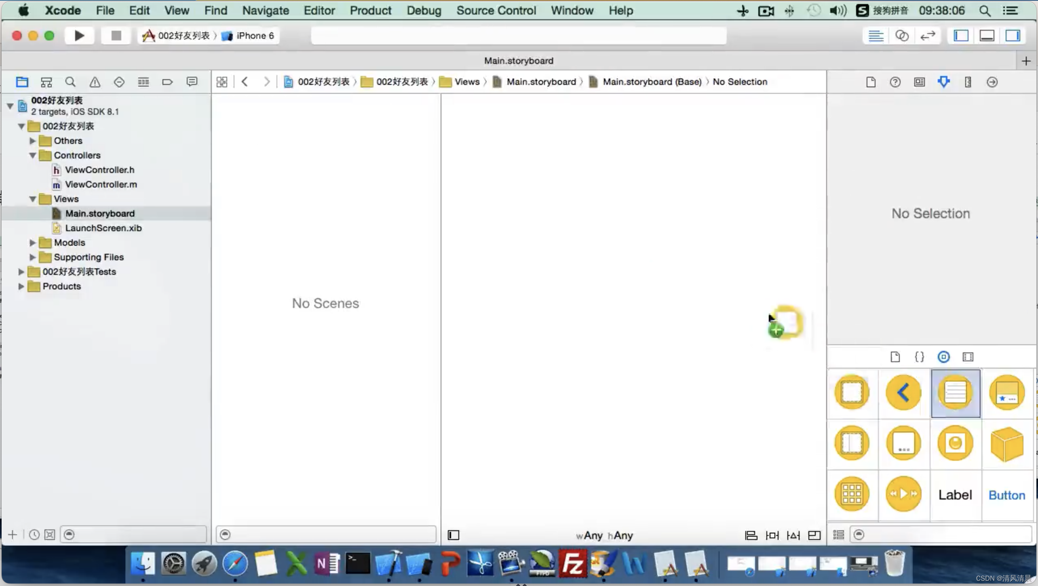Select the Button object in library
Viewport: 1038px width, 586px height.
coord(1007,495)
